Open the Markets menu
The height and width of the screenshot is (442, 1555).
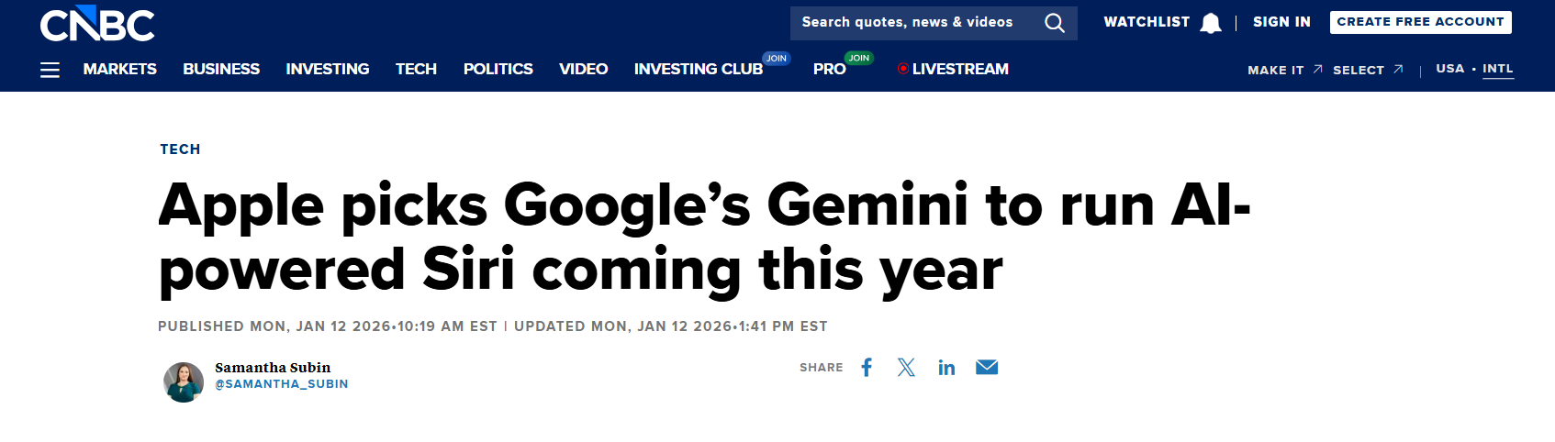click(119, 70)
